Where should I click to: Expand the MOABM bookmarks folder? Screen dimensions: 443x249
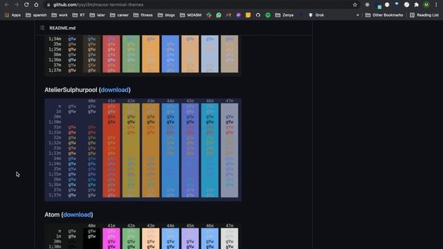click(x=191, y=15)
